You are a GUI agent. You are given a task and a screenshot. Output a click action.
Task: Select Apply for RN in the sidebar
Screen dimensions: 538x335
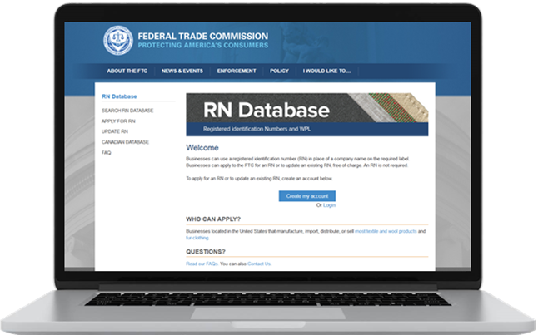click(118, 121)
